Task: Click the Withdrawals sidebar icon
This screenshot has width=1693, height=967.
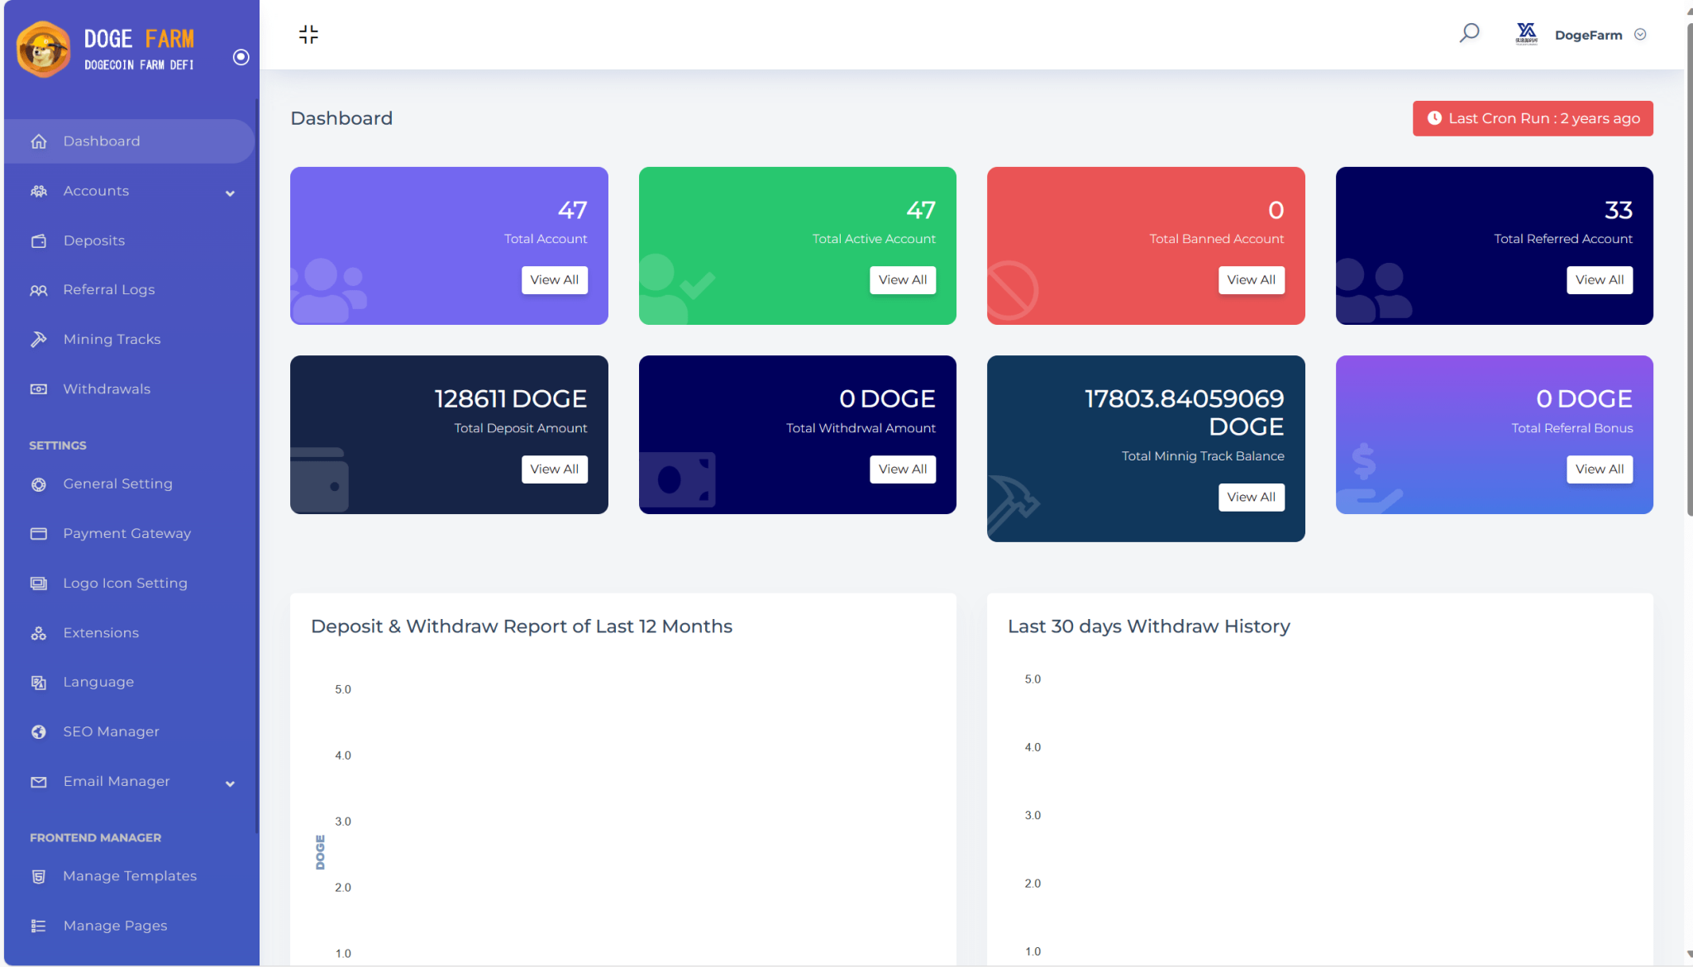Action: click(x=38, y=388)
